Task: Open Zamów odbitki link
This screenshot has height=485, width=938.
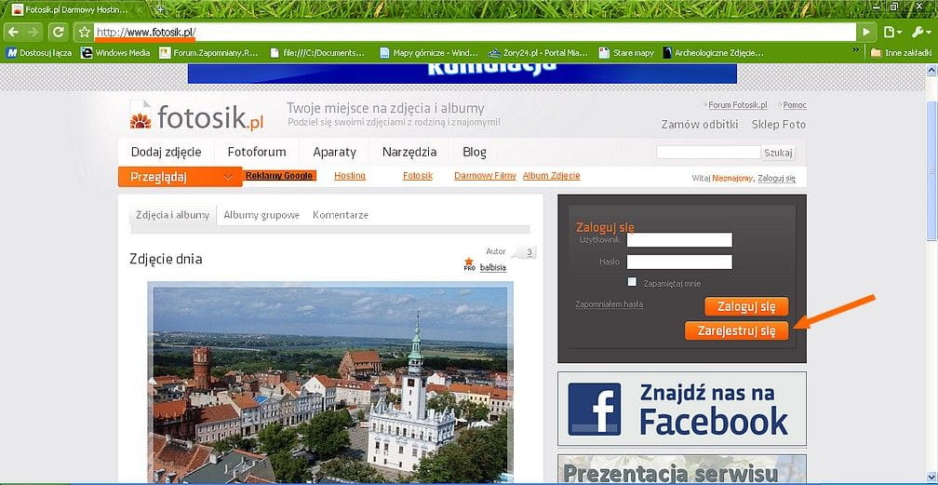Action: coord(700,125)
